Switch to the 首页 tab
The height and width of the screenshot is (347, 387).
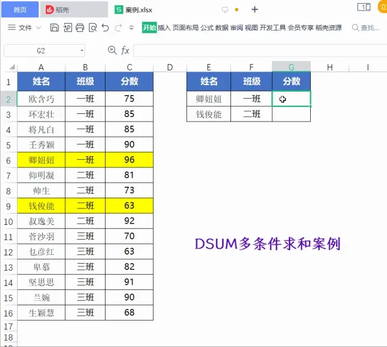click(x=20, y=9)
